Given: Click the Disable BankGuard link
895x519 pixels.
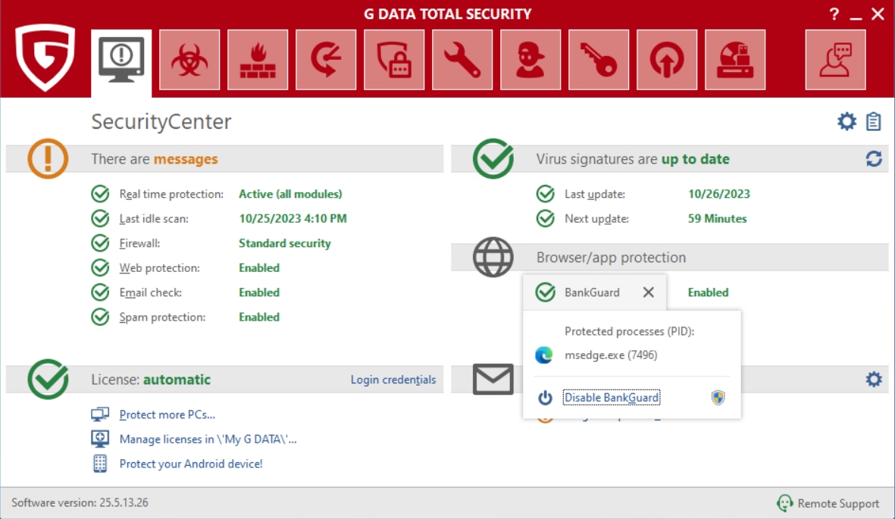Looking at the screenshot, I should [x=612, y=397].
